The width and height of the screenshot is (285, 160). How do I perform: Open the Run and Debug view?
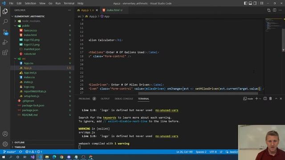point(5,42)
